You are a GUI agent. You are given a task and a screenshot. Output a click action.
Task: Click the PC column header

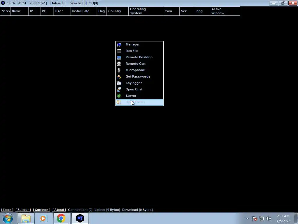click(x=47, y=11)
